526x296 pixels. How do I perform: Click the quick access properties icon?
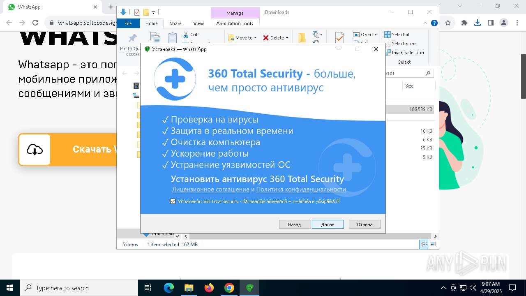137,12
